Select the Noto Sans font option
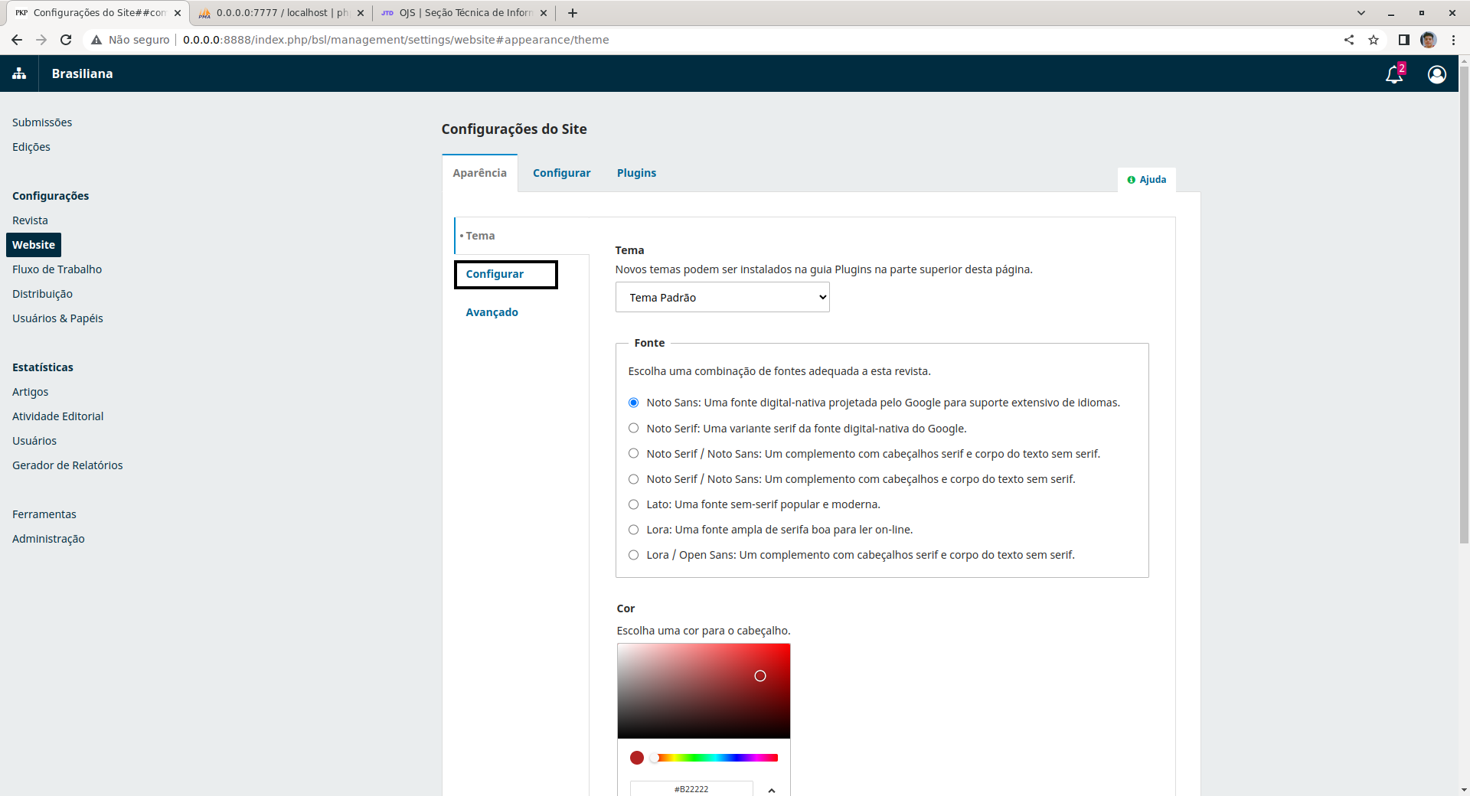The width and height of the screenshot is (1470, 796). tap(633, 403)
